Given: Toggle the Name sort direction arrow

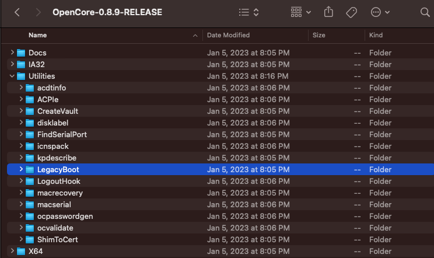Looking at the screenshot, I should click(195, 36).
